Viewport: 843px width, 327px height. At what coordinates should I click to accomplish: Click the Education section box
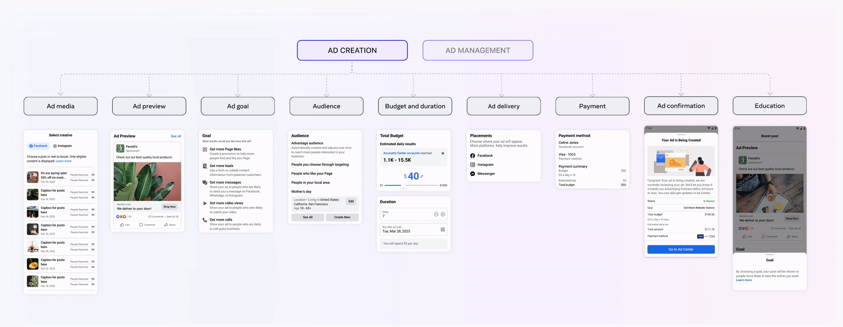click(x=770, y=106)
